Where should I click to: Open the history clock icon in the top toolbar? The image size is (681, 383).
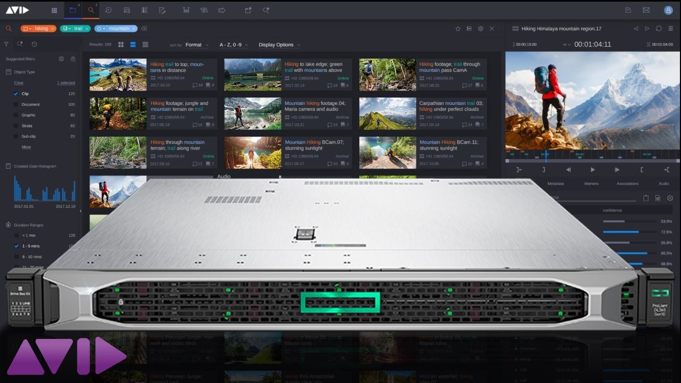(x=109, y=10)
